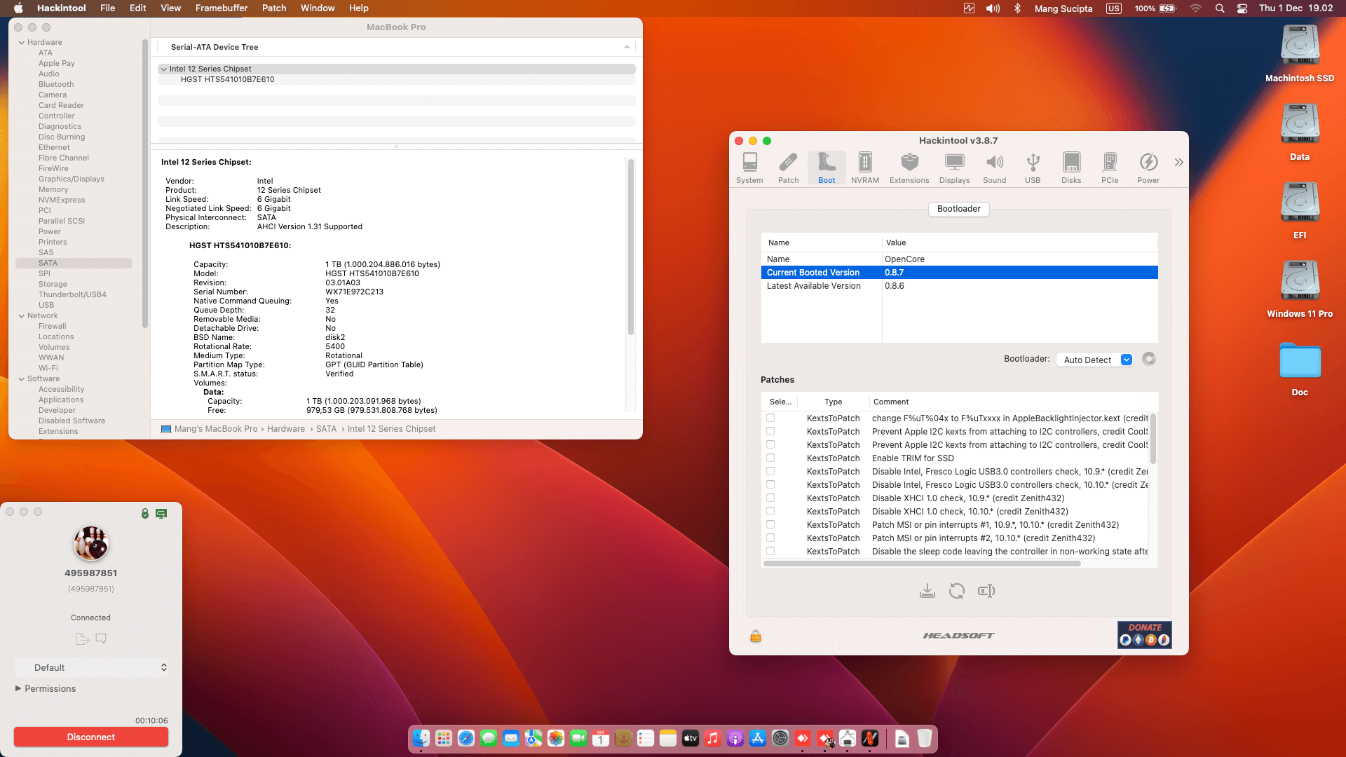This screenshot has height=757, width=1346.
Task: Open the Sound toolbar icon
Action: tap(994, 168)
